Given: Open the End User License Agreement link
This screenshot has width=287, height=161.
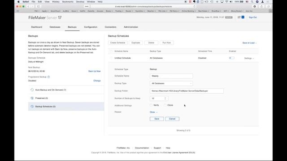Looking at the screenshot, I should pos(179,153).
